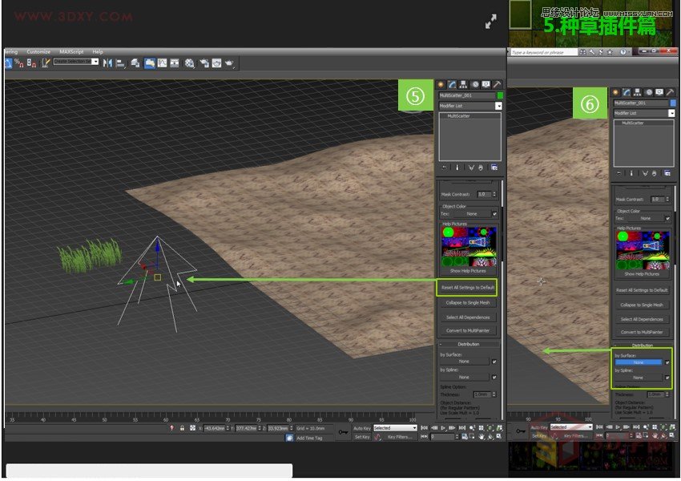Open the Customize menu
The height and width of the screenshot is (481, 681).
(x=38, y=51)
